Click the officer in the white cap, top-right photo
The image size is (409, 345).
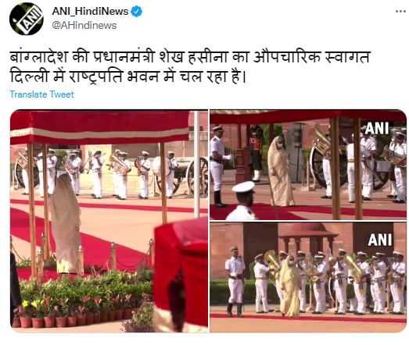pyautogui.click(x=243, y=201)
